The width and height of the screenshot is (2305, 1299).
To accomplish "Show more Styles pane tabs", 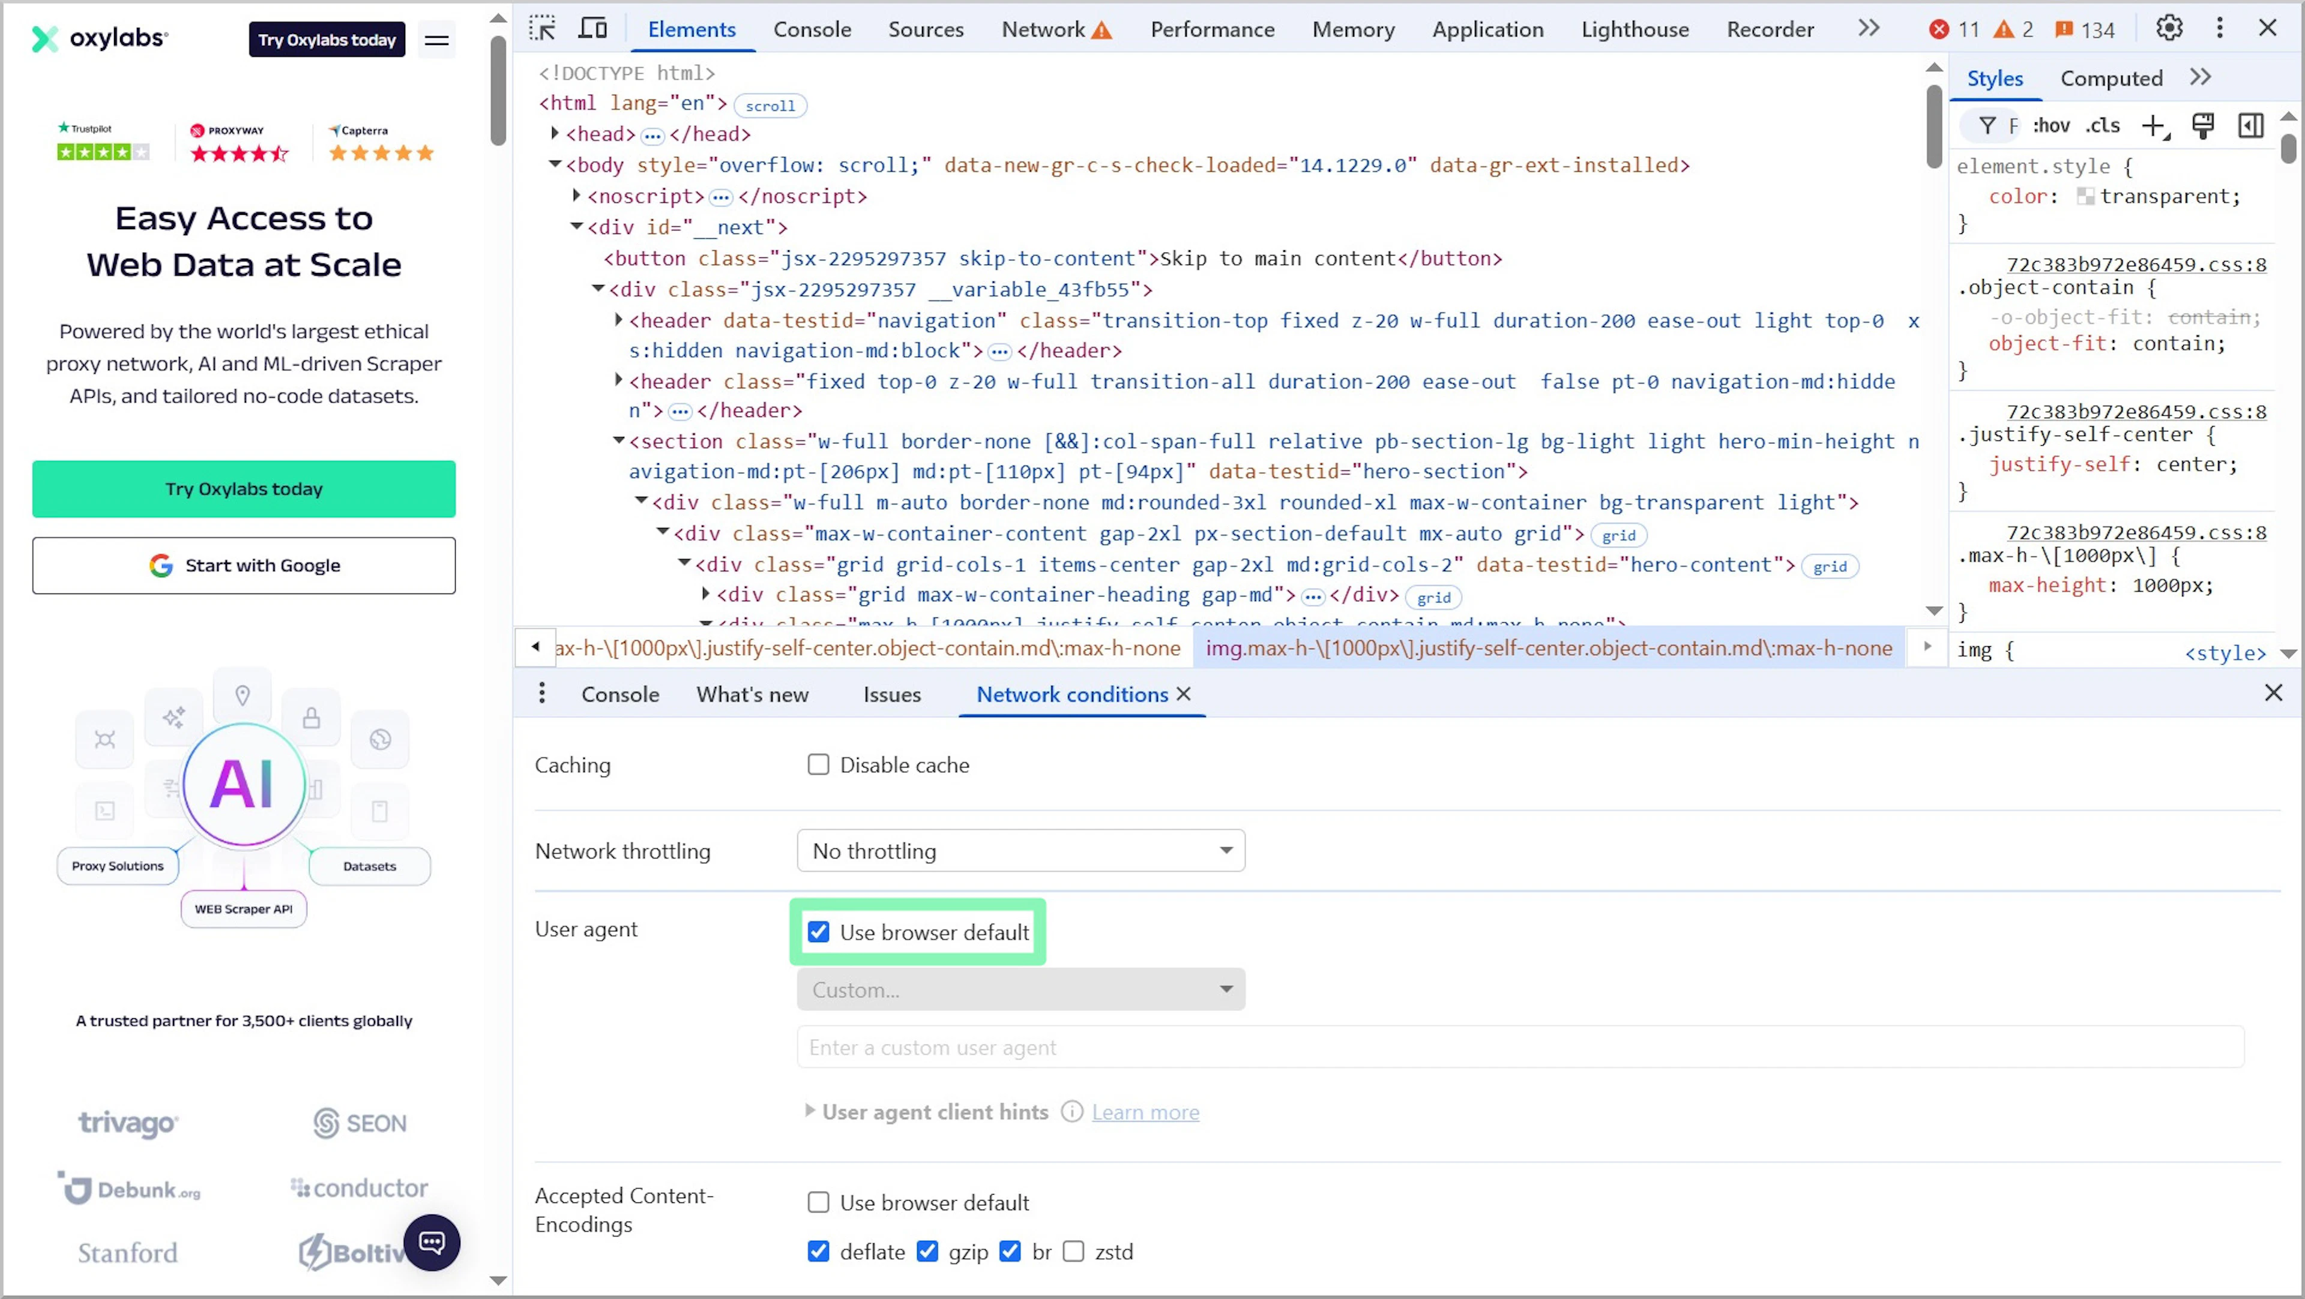I will coord(2201,78).
